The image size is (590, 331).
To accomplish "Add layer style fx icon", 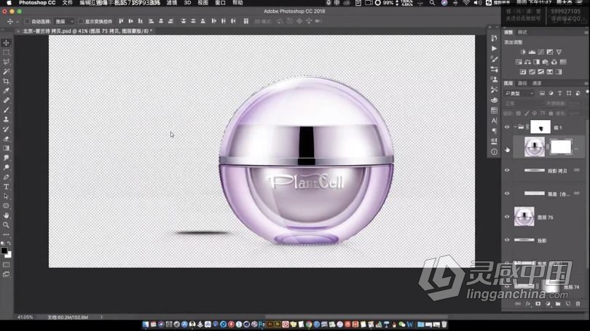I will [528, 303].
